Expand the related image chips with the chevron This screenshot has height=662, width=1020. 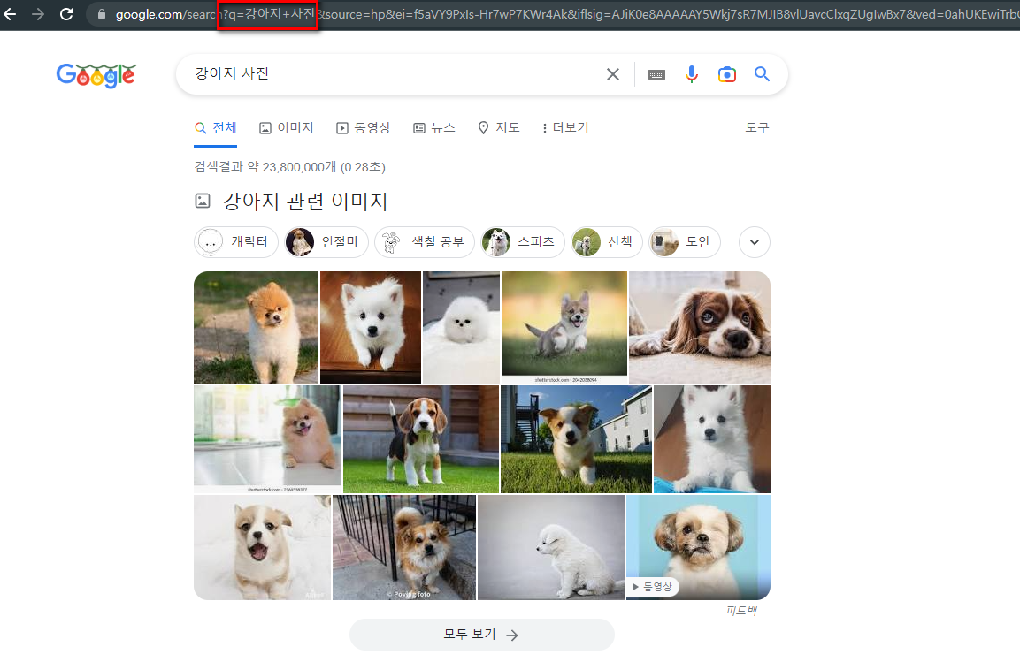(754, 241)
